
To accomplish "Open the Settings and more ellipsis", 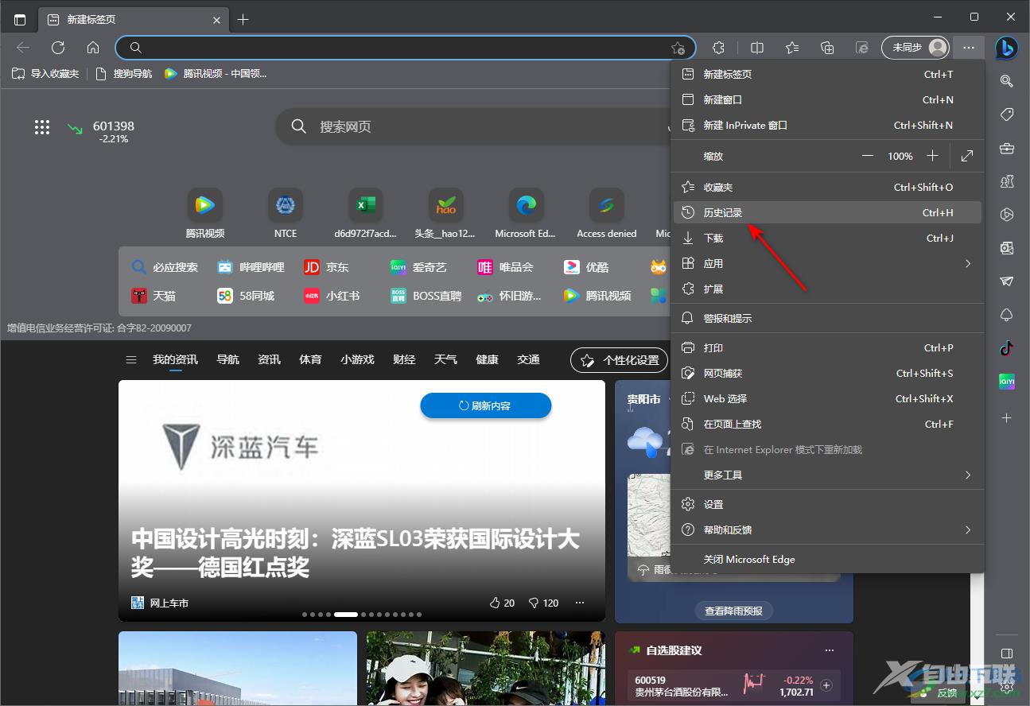I will [968, 48].
